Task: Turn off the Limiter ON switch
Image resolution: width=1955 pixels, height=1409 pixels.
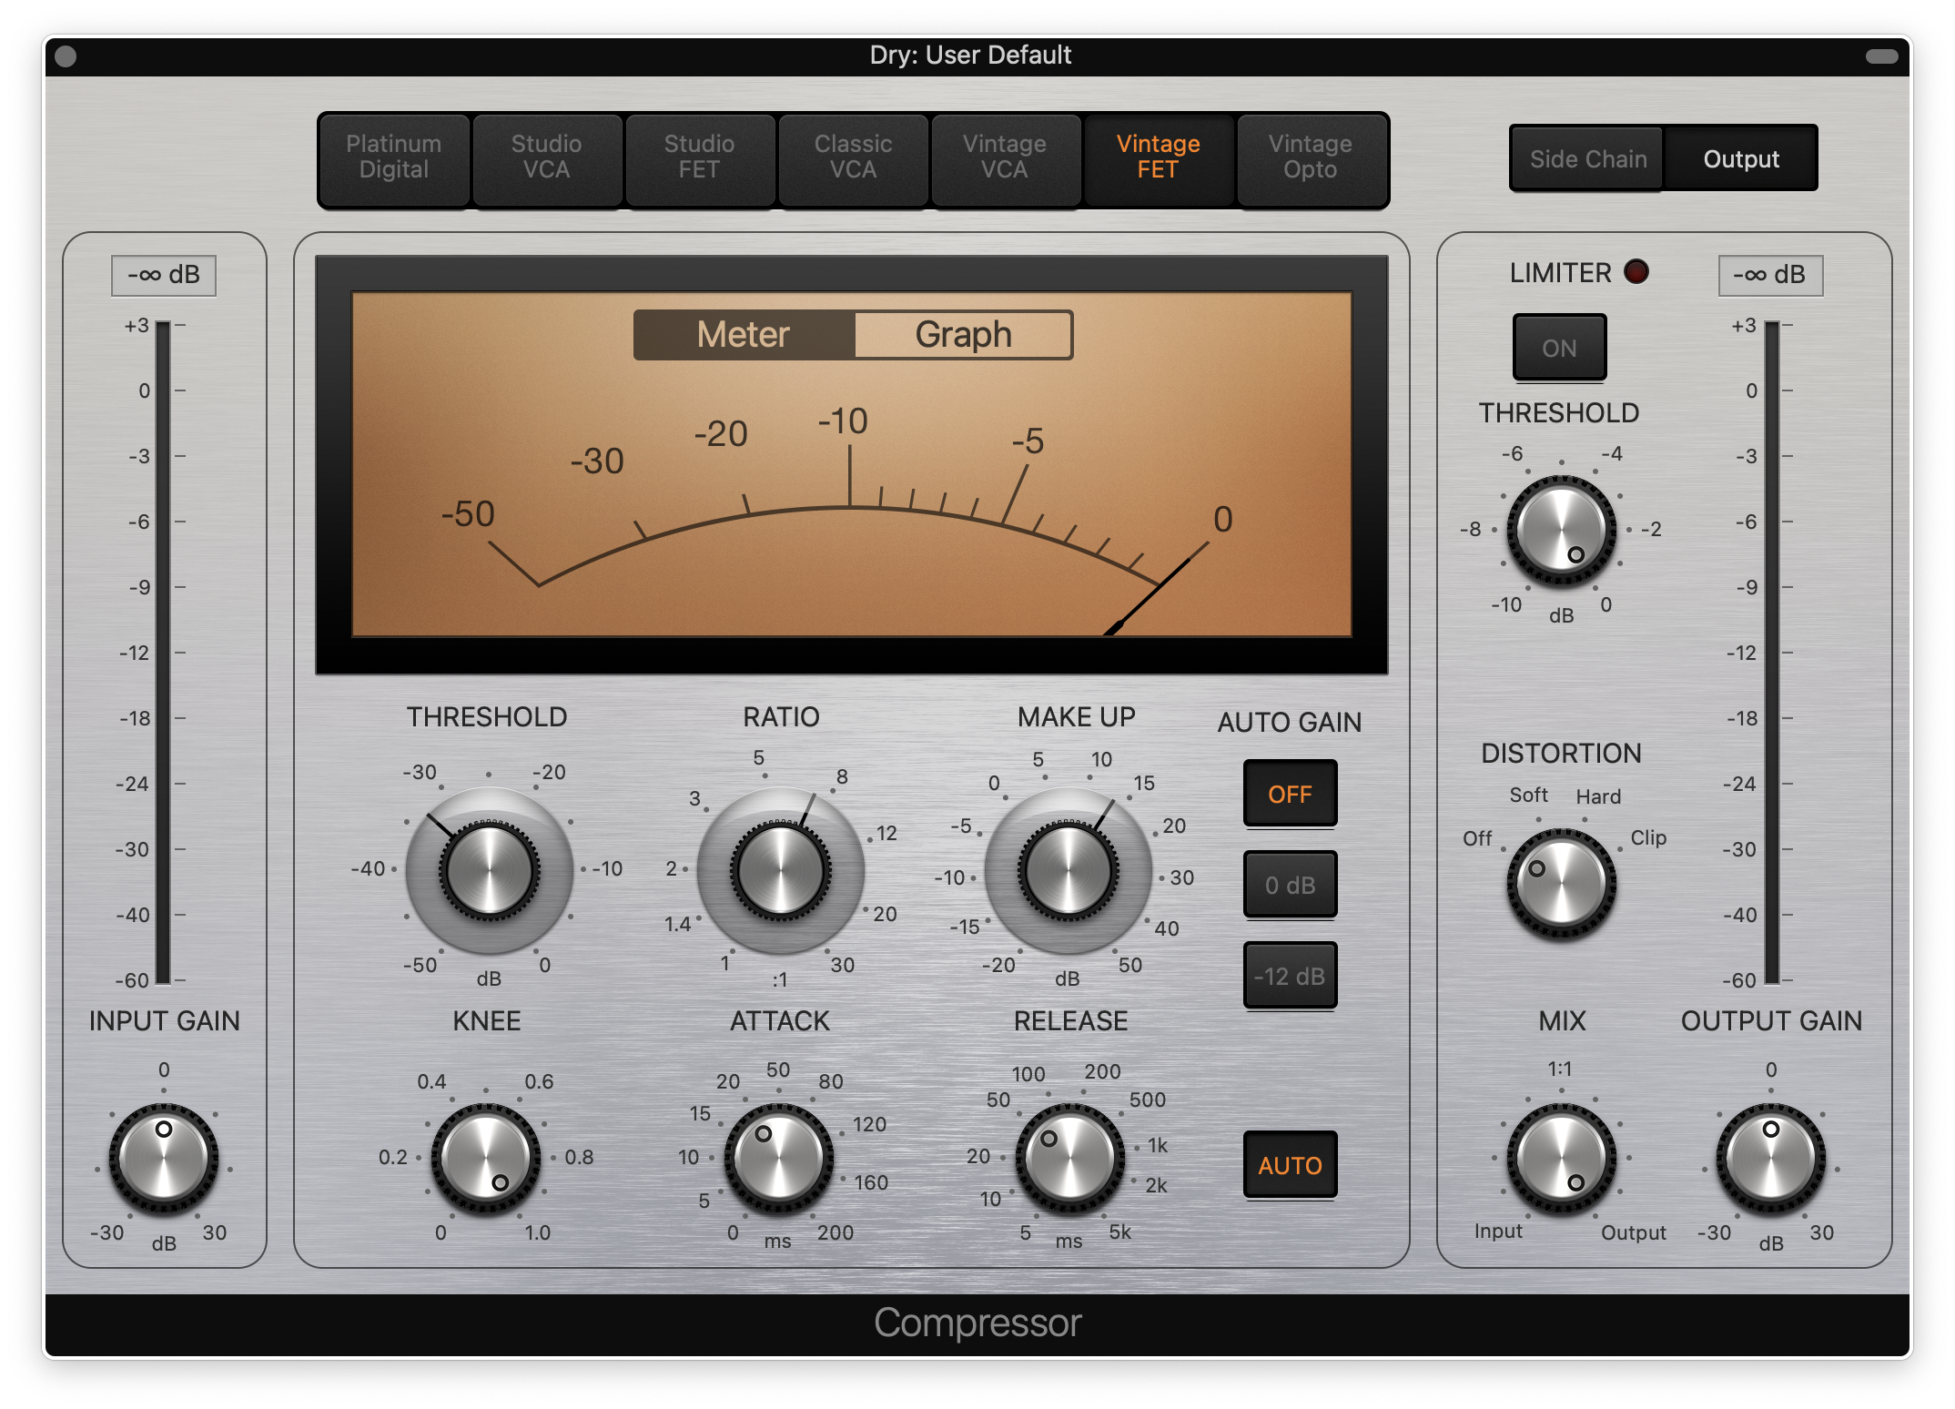Action: [x=1559, y=347]
